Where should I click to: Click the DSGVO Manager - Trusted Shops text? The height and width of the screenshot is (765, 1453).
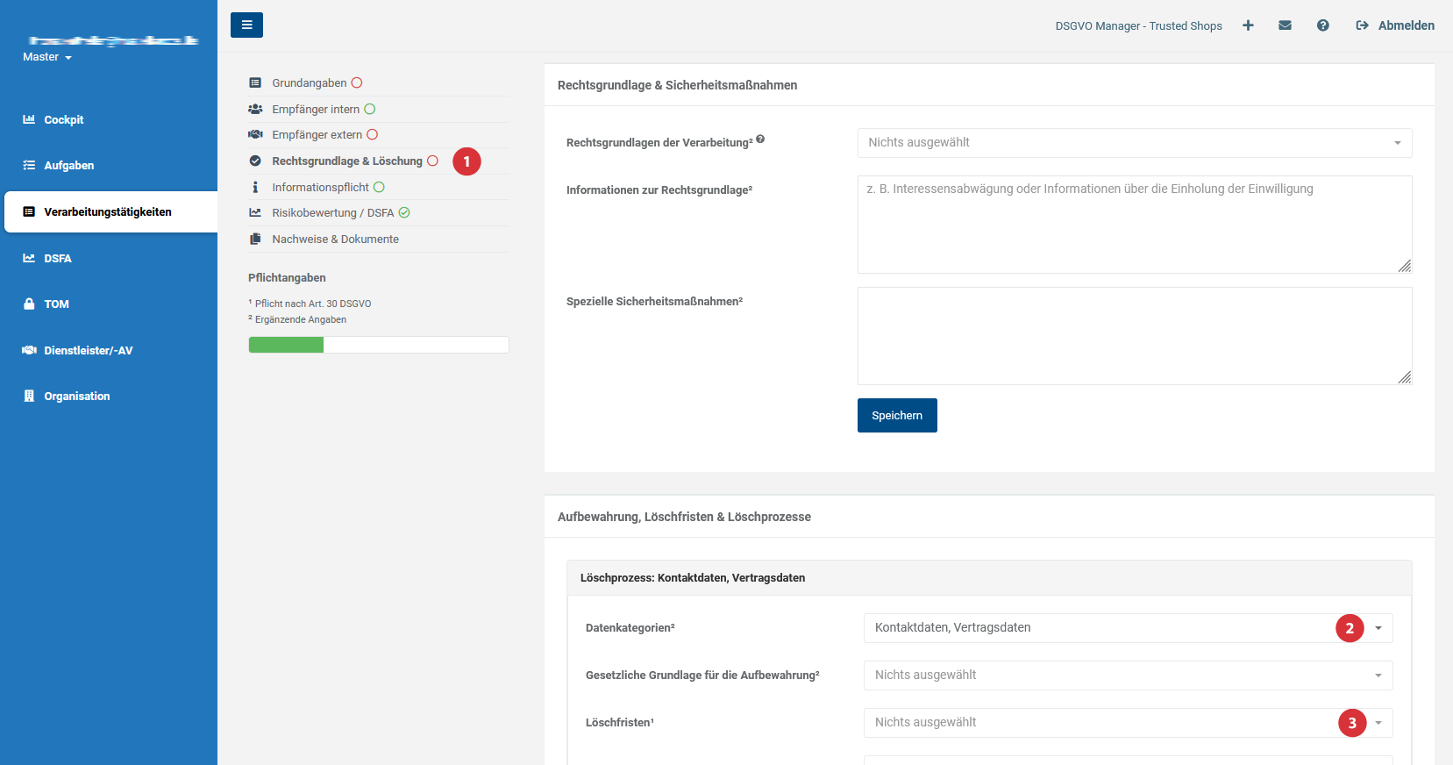pyautogui.click(x=1138, y=26)
